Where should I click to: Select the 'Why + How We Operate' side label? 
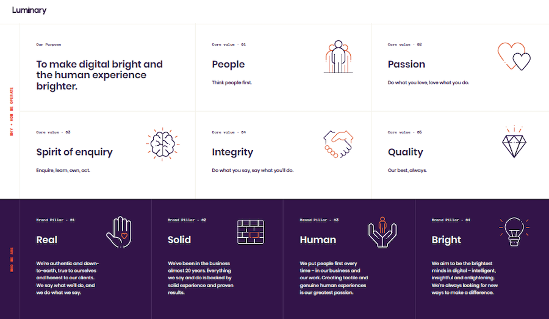point(11,112)
